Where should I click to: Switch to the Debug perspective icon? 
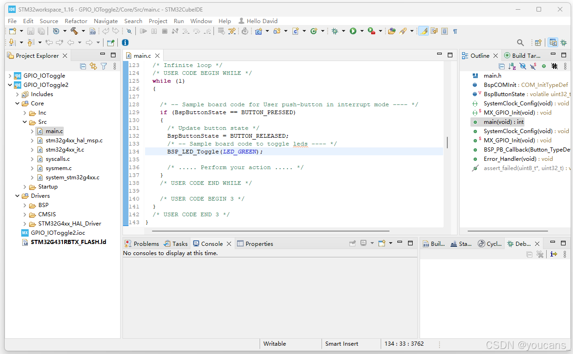pyautogui.click(x=564, y=43)
